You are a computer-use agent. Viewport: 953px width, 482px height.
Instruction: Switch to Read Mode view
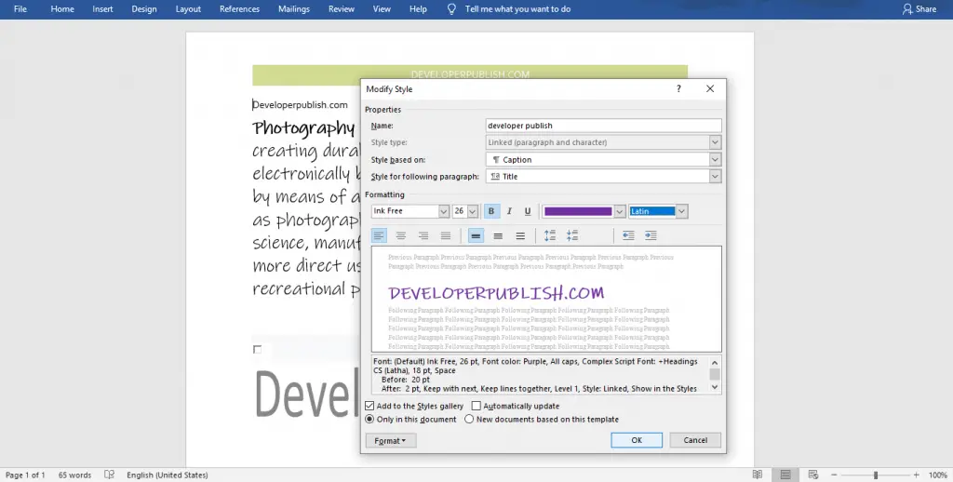point(758,475)
